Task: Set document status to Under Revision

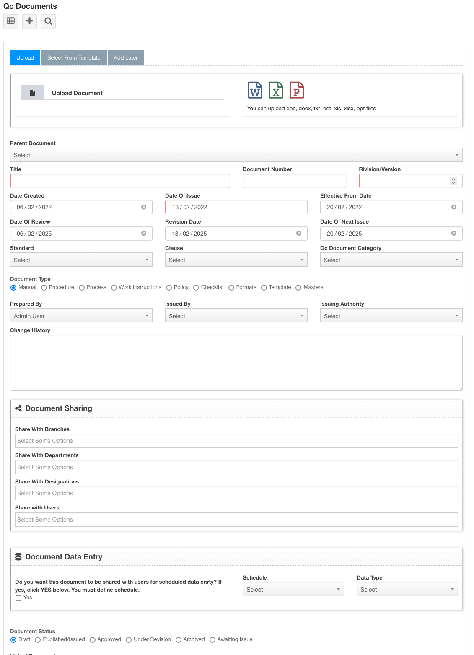Action: [x=129, y=640]
